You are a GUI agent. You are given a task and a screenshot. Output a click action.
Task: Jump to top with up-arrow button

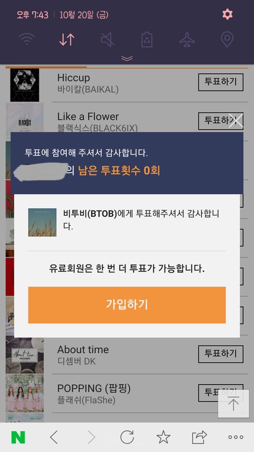point(233,404)
